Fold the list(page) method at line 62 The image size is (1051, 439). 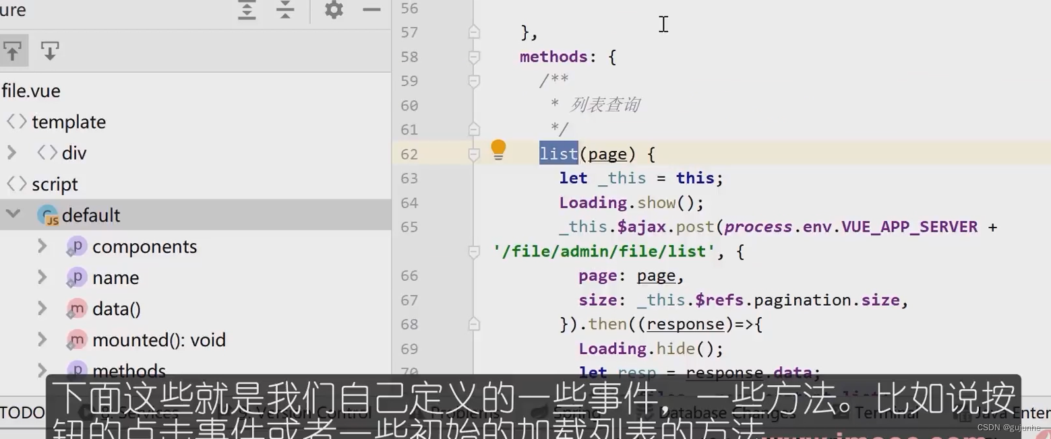474,154
